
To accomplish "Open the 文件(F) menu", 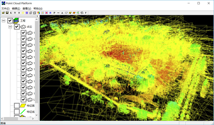I will click(5, 8).
